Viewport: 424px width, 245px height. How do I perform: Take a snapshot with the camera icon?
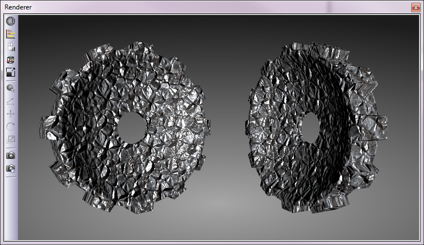click(11, 156)
